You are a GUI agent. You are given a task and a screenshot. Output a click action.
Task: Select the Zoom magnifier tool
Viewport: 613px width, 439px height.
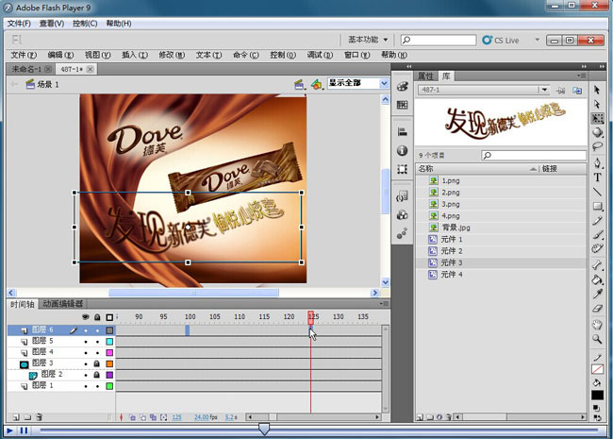click(x=597, y=339)
